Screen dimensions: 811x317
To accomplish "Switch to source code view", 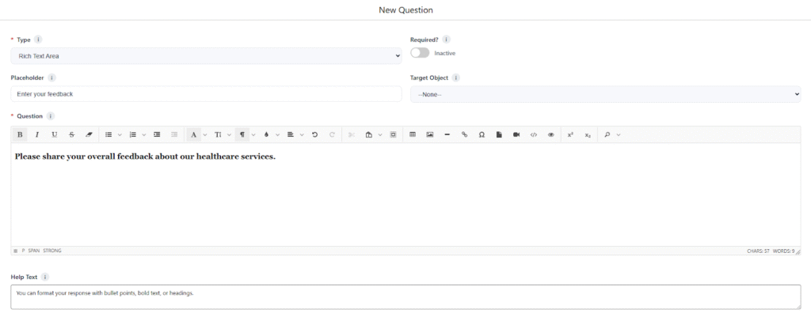I will pos(534,135).
